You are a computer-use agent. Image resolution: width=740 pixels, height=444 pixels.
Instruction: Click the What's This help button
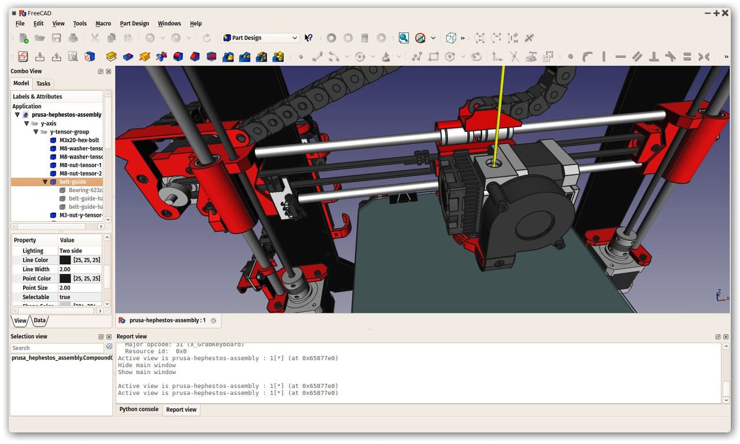point(308,38)
